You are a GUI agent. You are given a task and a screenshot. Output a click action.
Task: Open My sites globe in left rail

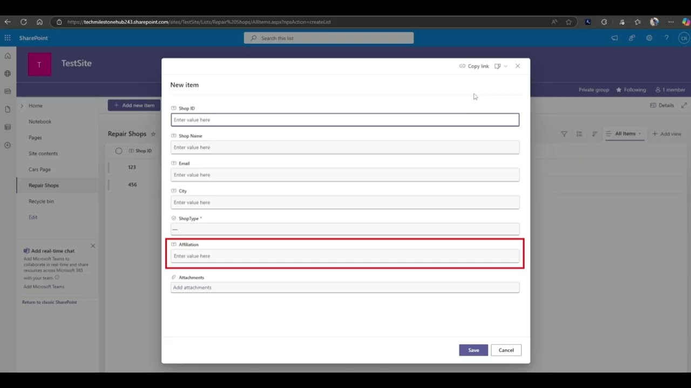tap(8, 74)
